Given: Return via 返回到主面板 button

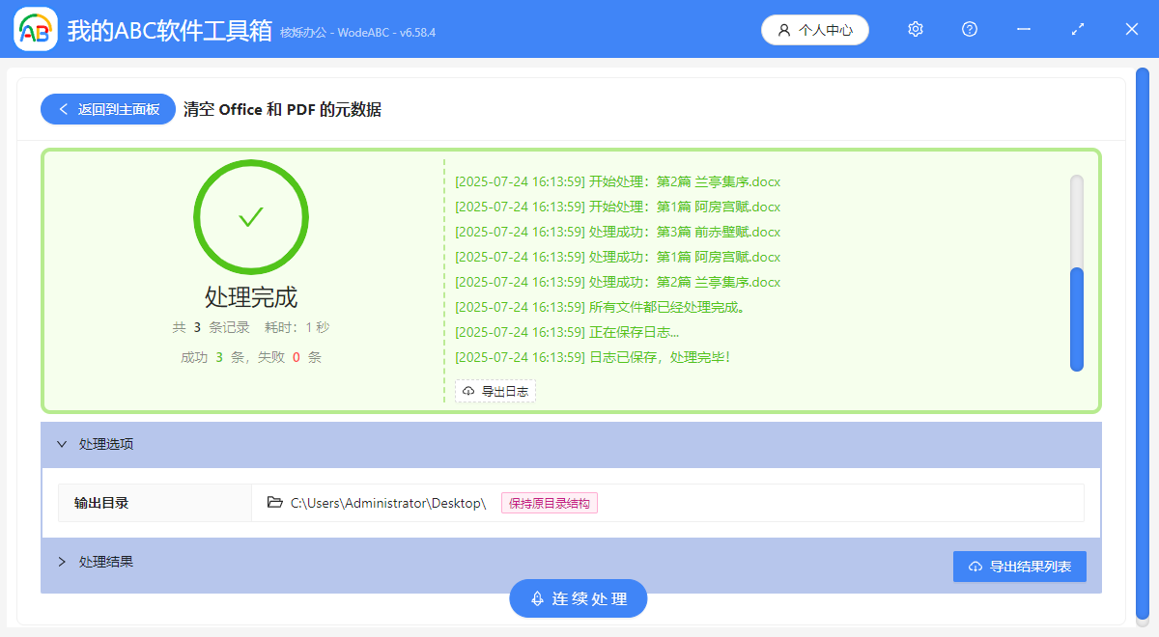Looking at the screenshot, I should (x=108, y=109).
